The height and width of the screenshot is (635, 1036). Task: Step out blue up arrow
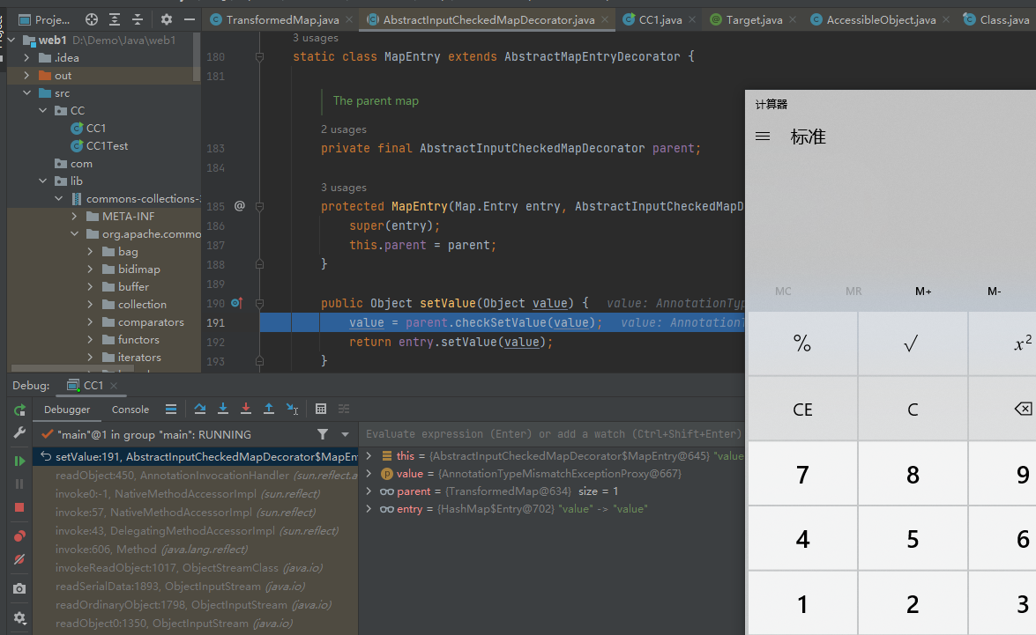[x=269, y=410]
